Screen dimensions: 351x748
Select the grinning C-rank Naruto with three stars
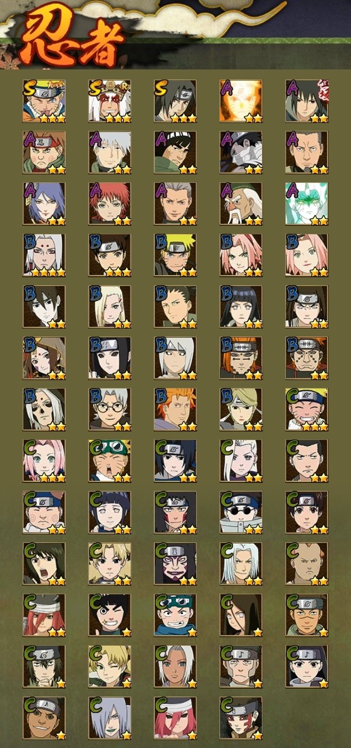pyautogui.click(x=306, y=409)
